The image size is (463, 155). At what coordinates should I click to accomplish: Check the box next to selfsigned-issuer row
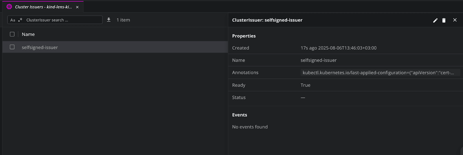[x=12, y=47]
